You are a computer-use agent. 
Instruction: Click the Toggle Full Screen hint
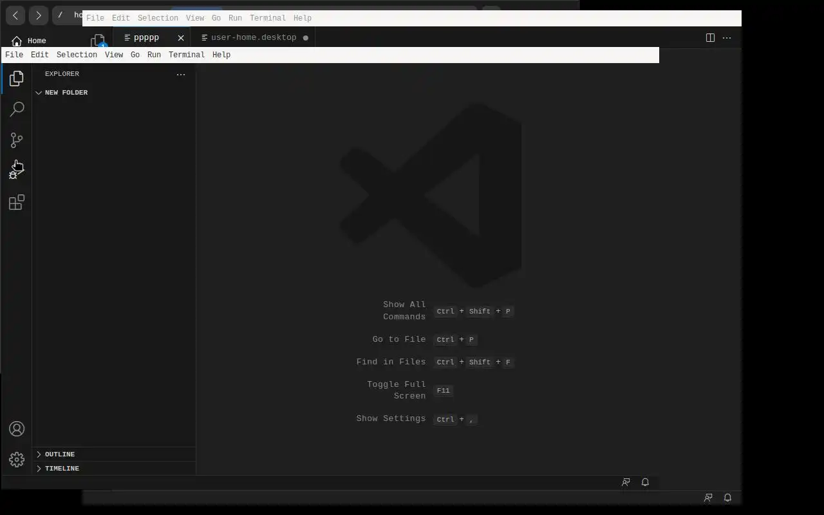(397, 390)
